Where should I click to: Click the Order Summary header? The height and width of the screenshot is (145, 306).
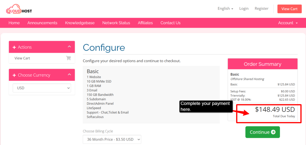coord(262,64)
